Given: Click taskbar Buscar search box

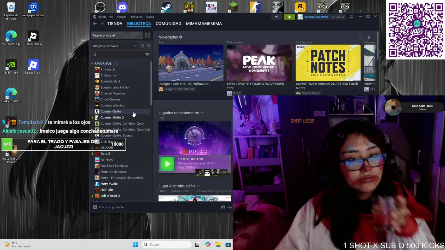Looking at the screenshot, I should [167, 244].
